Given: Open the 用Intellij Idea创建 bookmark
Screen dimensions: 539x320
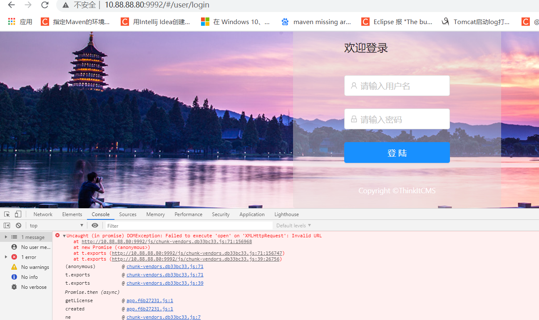Looking at the screenshot, I should [155, 22].
